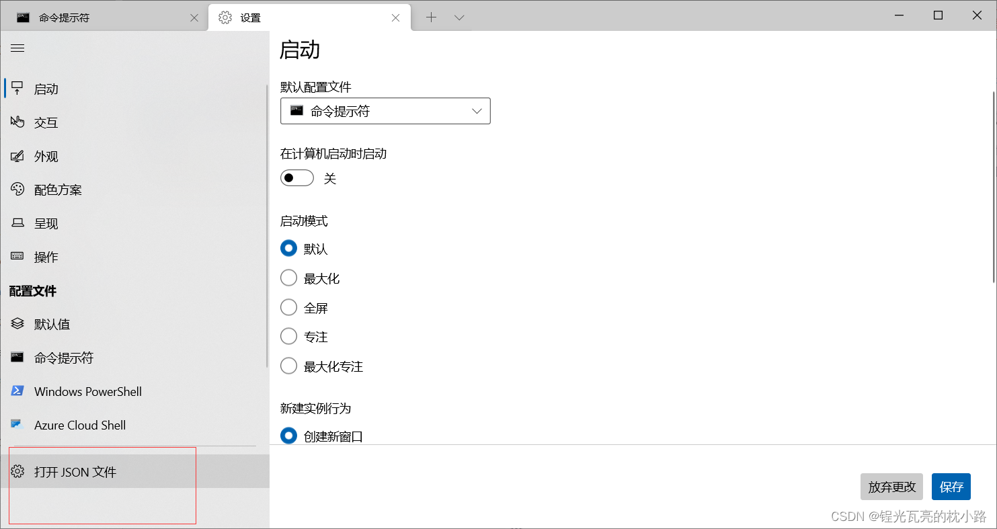
Task: Click 打开 JSON 文件
Action: 134,471
